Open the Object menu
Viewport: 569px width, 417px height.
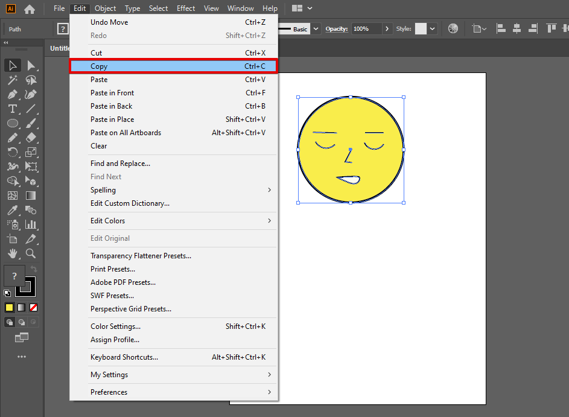point(105,8)
